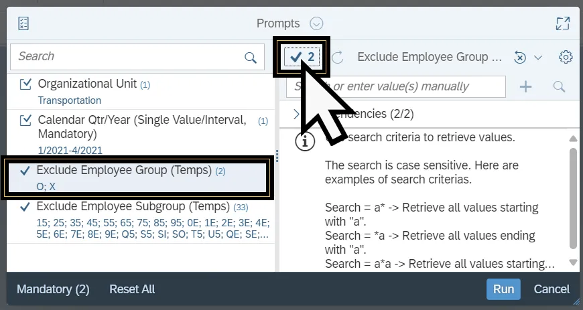Click the prompt variants icon at top left
This screenshot has height=310, width=583.
24,23
